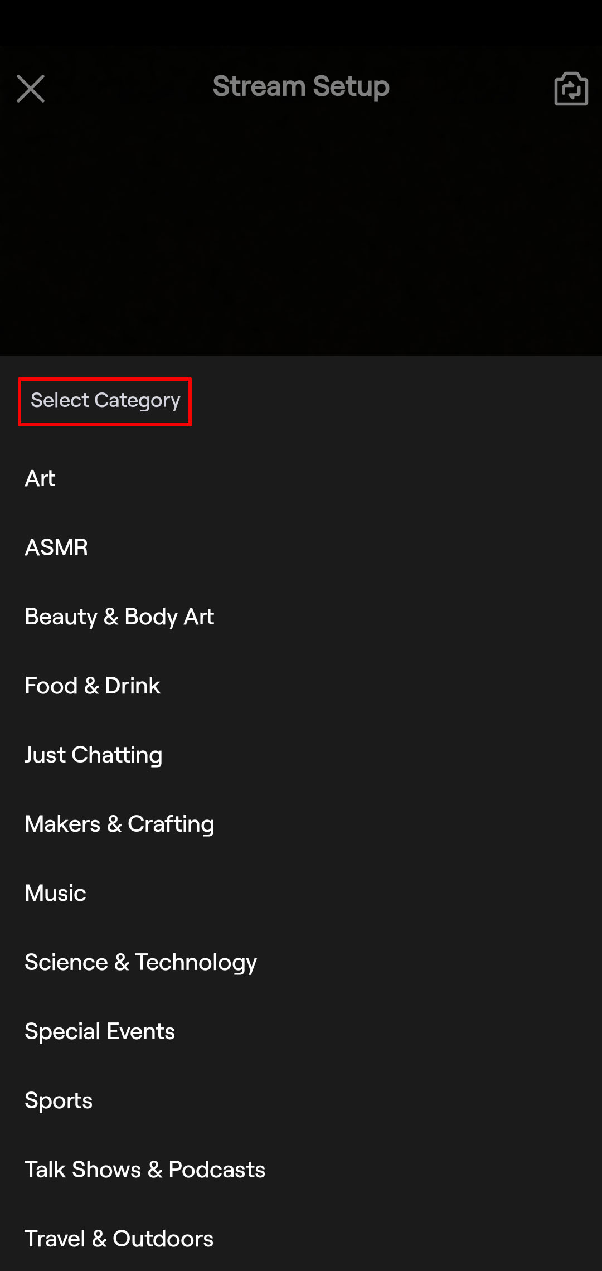Select Food & Drink category
This screenshot has width=602, height=1271.
[x=93, y=686]
